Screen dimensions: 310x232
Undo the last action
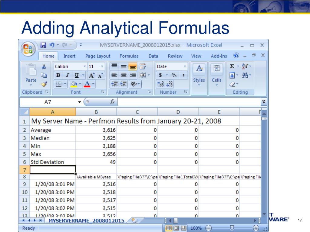click(52, 45)
